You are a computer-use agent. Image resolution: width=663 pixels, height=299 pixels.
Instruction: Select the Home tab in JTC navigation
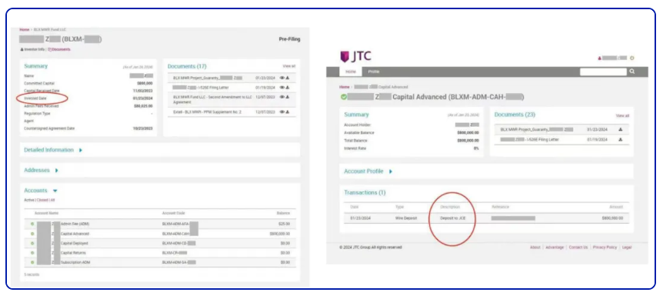351,71
